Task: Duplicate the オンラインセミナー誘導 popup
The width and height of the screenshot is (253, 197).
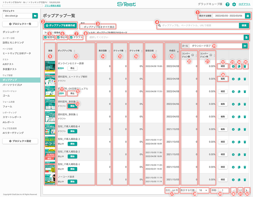Action: [239, 66]
